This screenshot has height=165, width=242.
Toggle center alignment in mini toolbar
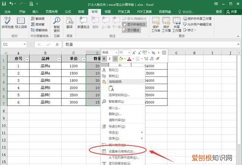tap(115, 59)
